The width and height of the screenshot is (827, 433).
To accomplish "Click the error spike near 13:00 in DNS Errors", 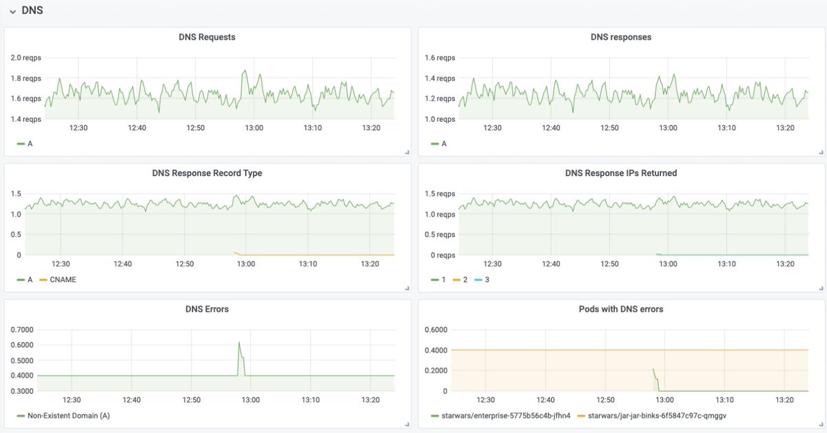I will [x=239, y=343].
